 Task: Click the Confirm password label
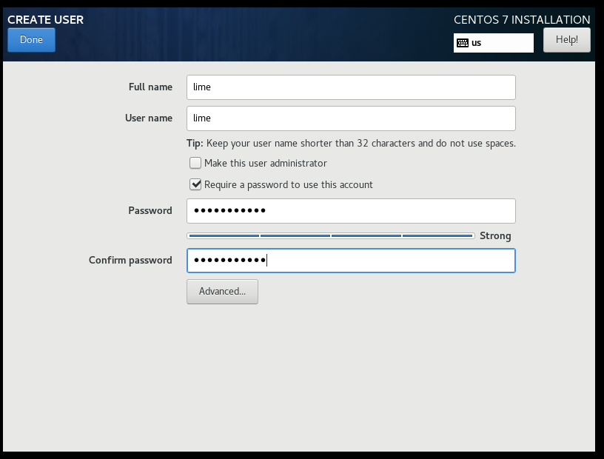[x=130, y=260]
